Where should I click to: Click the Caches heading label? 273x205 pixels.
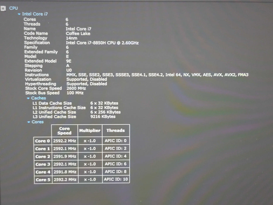[x=39, y=98]
